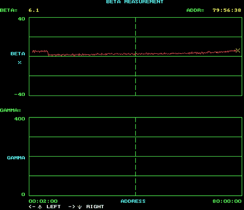
Task: Click the dashed center line in beta graph
Action: (x=135, y=56)
